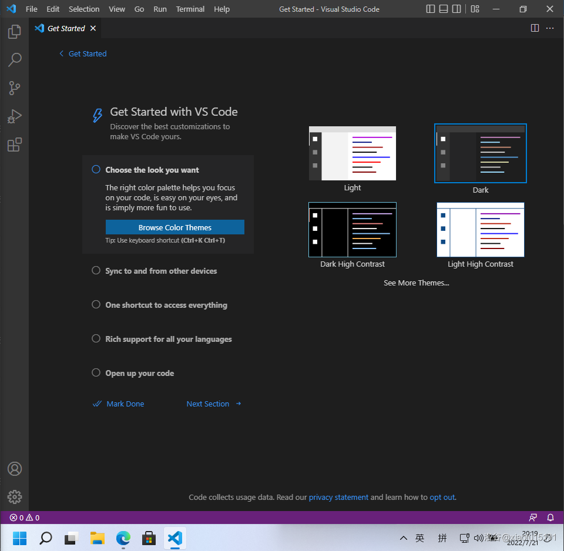This screenshot has height=551, width=564.
Task: Open the Source Control view
Action: [14, 88]
